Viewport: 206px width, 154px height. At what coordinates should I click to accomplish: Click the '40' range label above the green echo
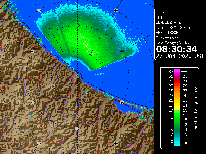point(77,26)
